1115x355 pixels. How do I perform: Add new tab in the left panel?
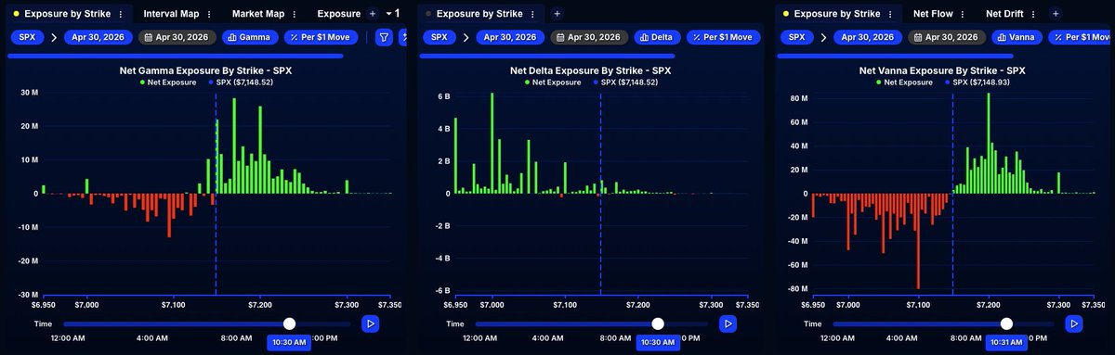373,14
